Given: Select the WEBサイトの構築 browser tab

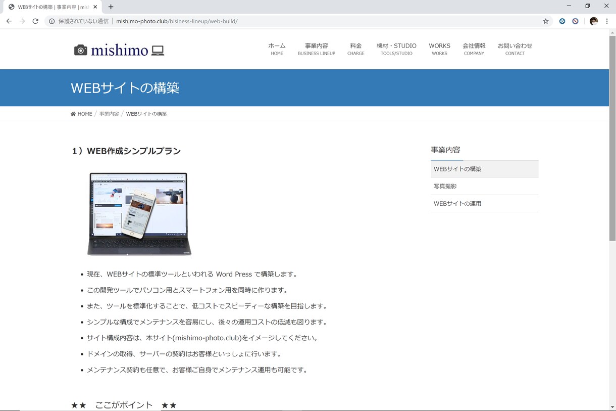Looking at the screenshot, I should (x=53, y=7).
